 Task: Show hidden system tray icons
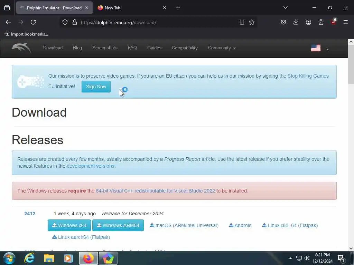290,258
